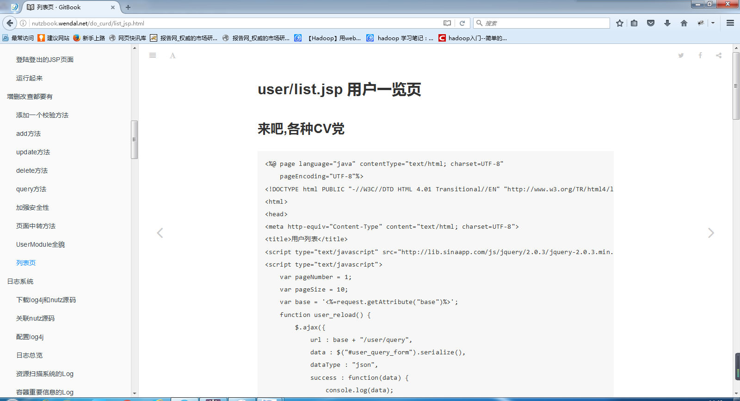Open 下载log4j和nutz源码 chapter
The width and height of the screenshot is (740, 401).
click(46, 300)
